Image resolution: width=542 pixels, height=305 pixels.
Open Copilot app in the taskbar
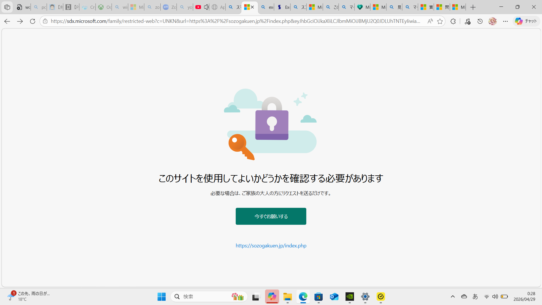[272, 297]
